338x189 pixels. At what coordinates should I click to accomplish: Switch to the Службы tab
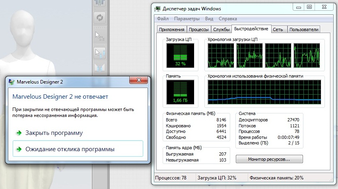click(x=221, y=29)
